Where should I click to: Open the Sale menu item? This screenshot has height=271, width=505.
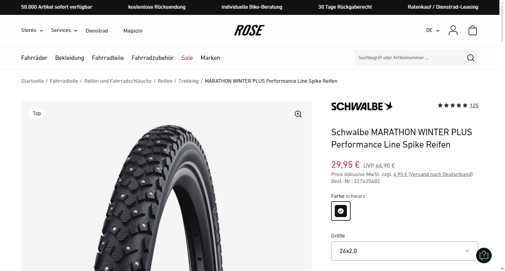[x=187, y=58]
